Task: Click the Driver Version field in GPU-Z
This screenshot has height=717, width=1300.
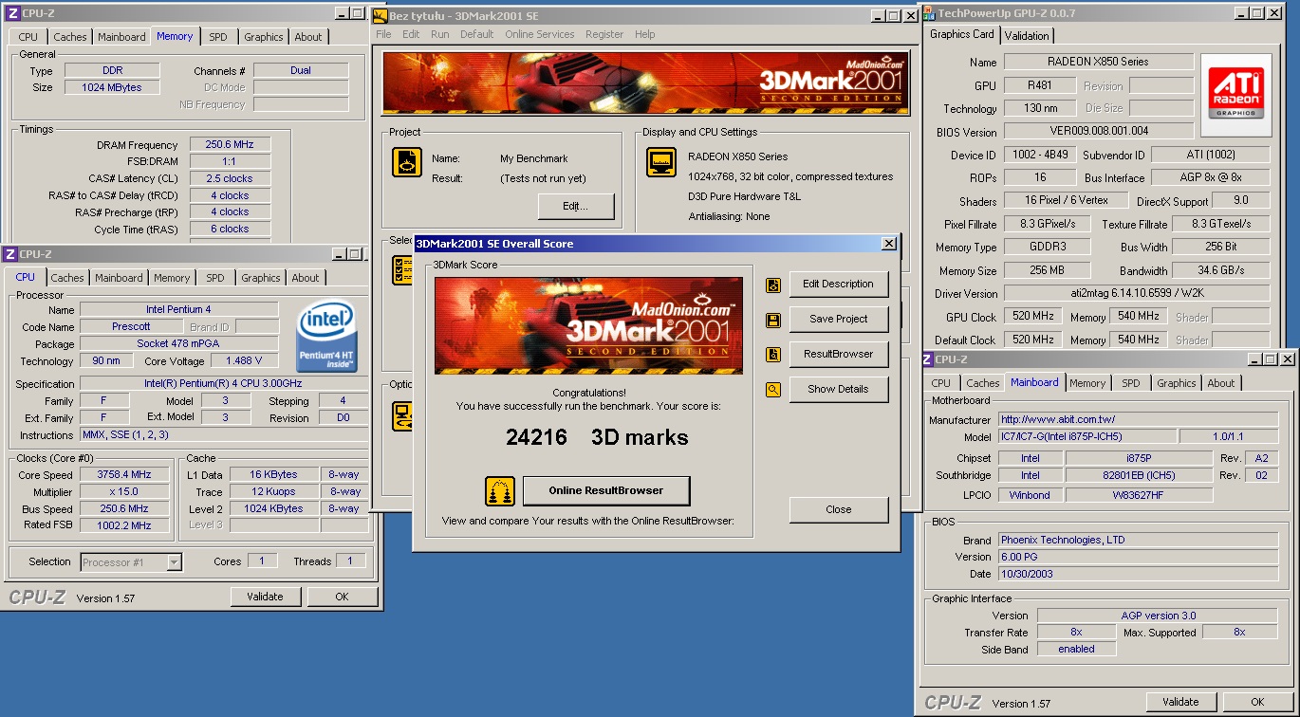Action: [x=1137, y=294]
